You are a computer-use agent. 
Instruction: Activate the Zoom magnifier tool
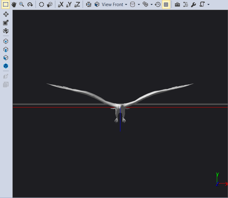pyautogui.click(x=22, y=5)
